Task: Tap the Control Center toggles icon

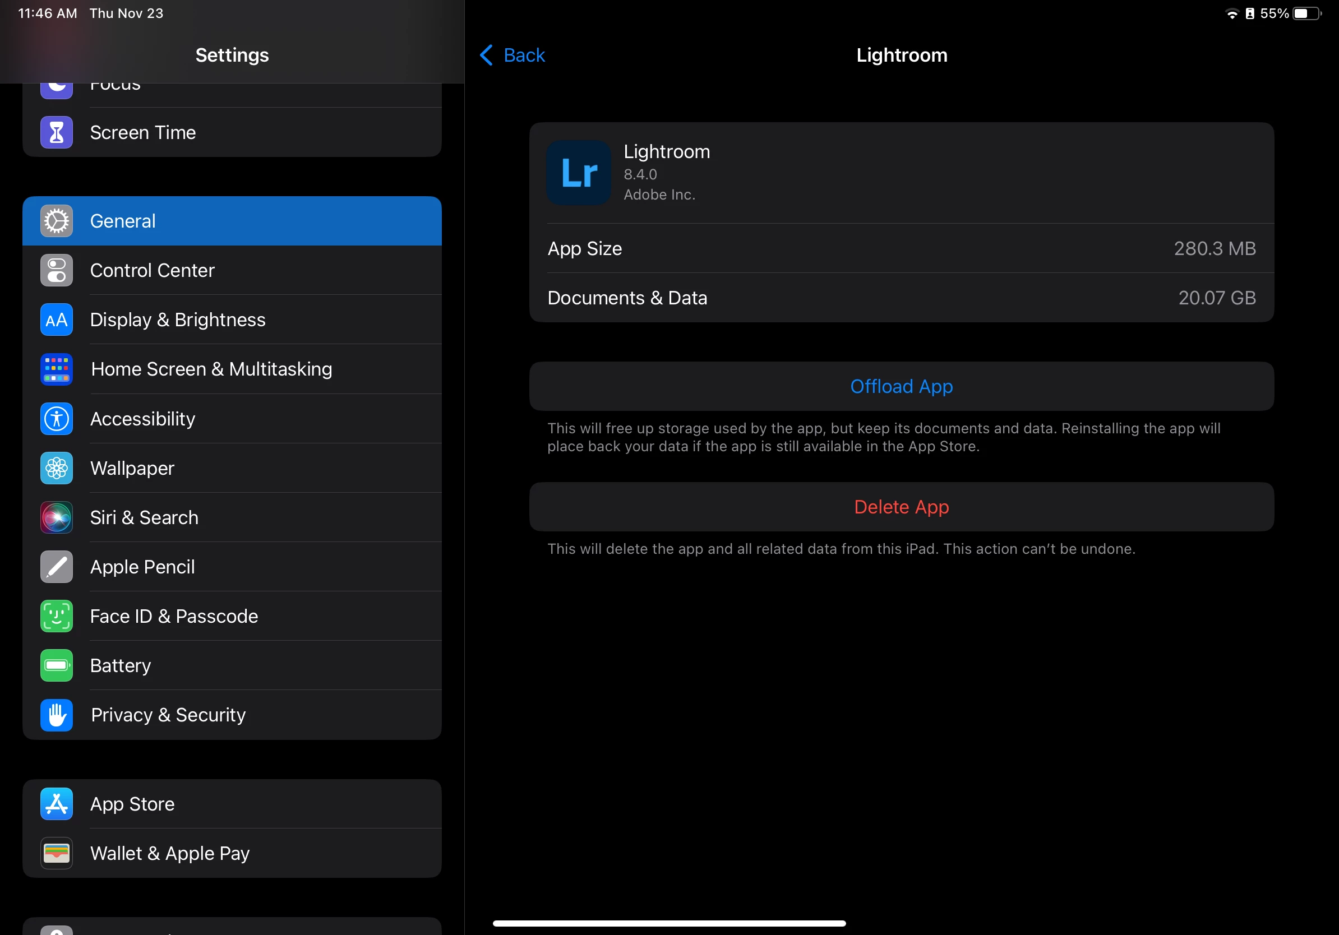Action: [57, 271]
